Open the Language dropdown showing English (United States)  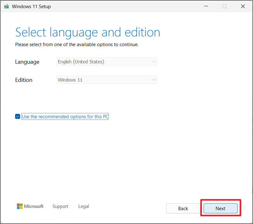107,62
